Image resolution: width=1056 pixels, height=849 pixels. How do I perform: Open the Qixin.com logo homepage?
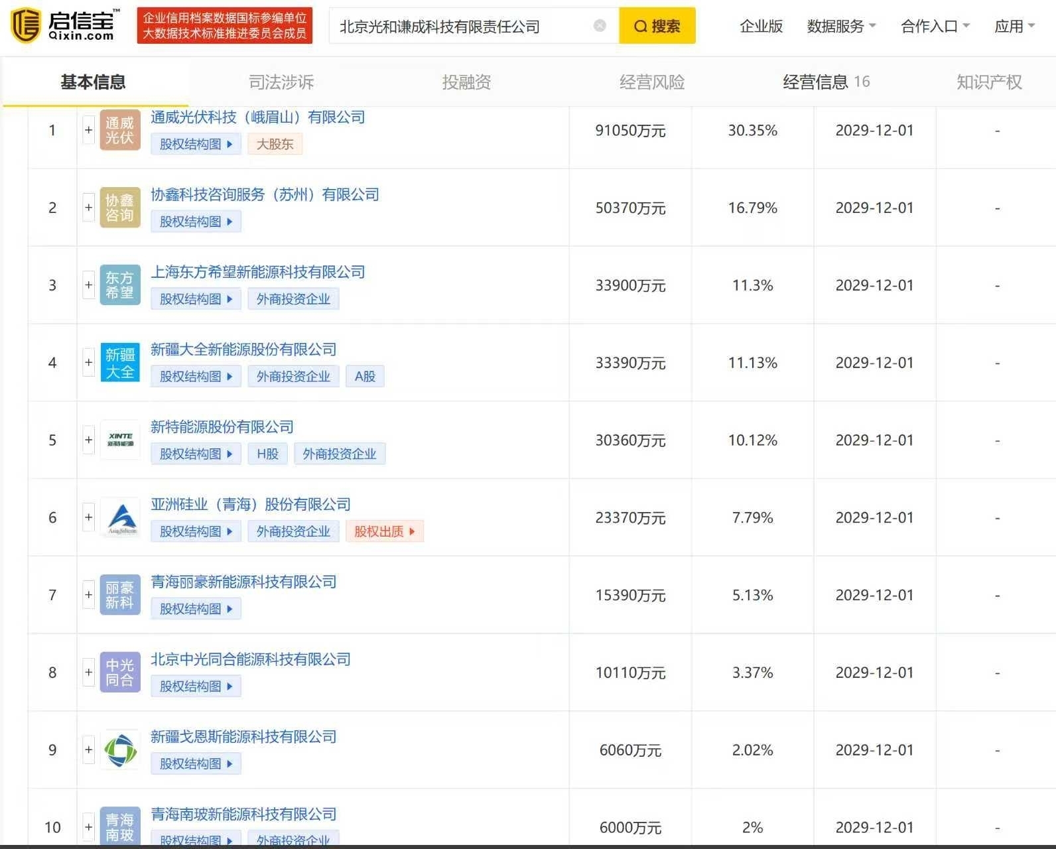(65, 25)
